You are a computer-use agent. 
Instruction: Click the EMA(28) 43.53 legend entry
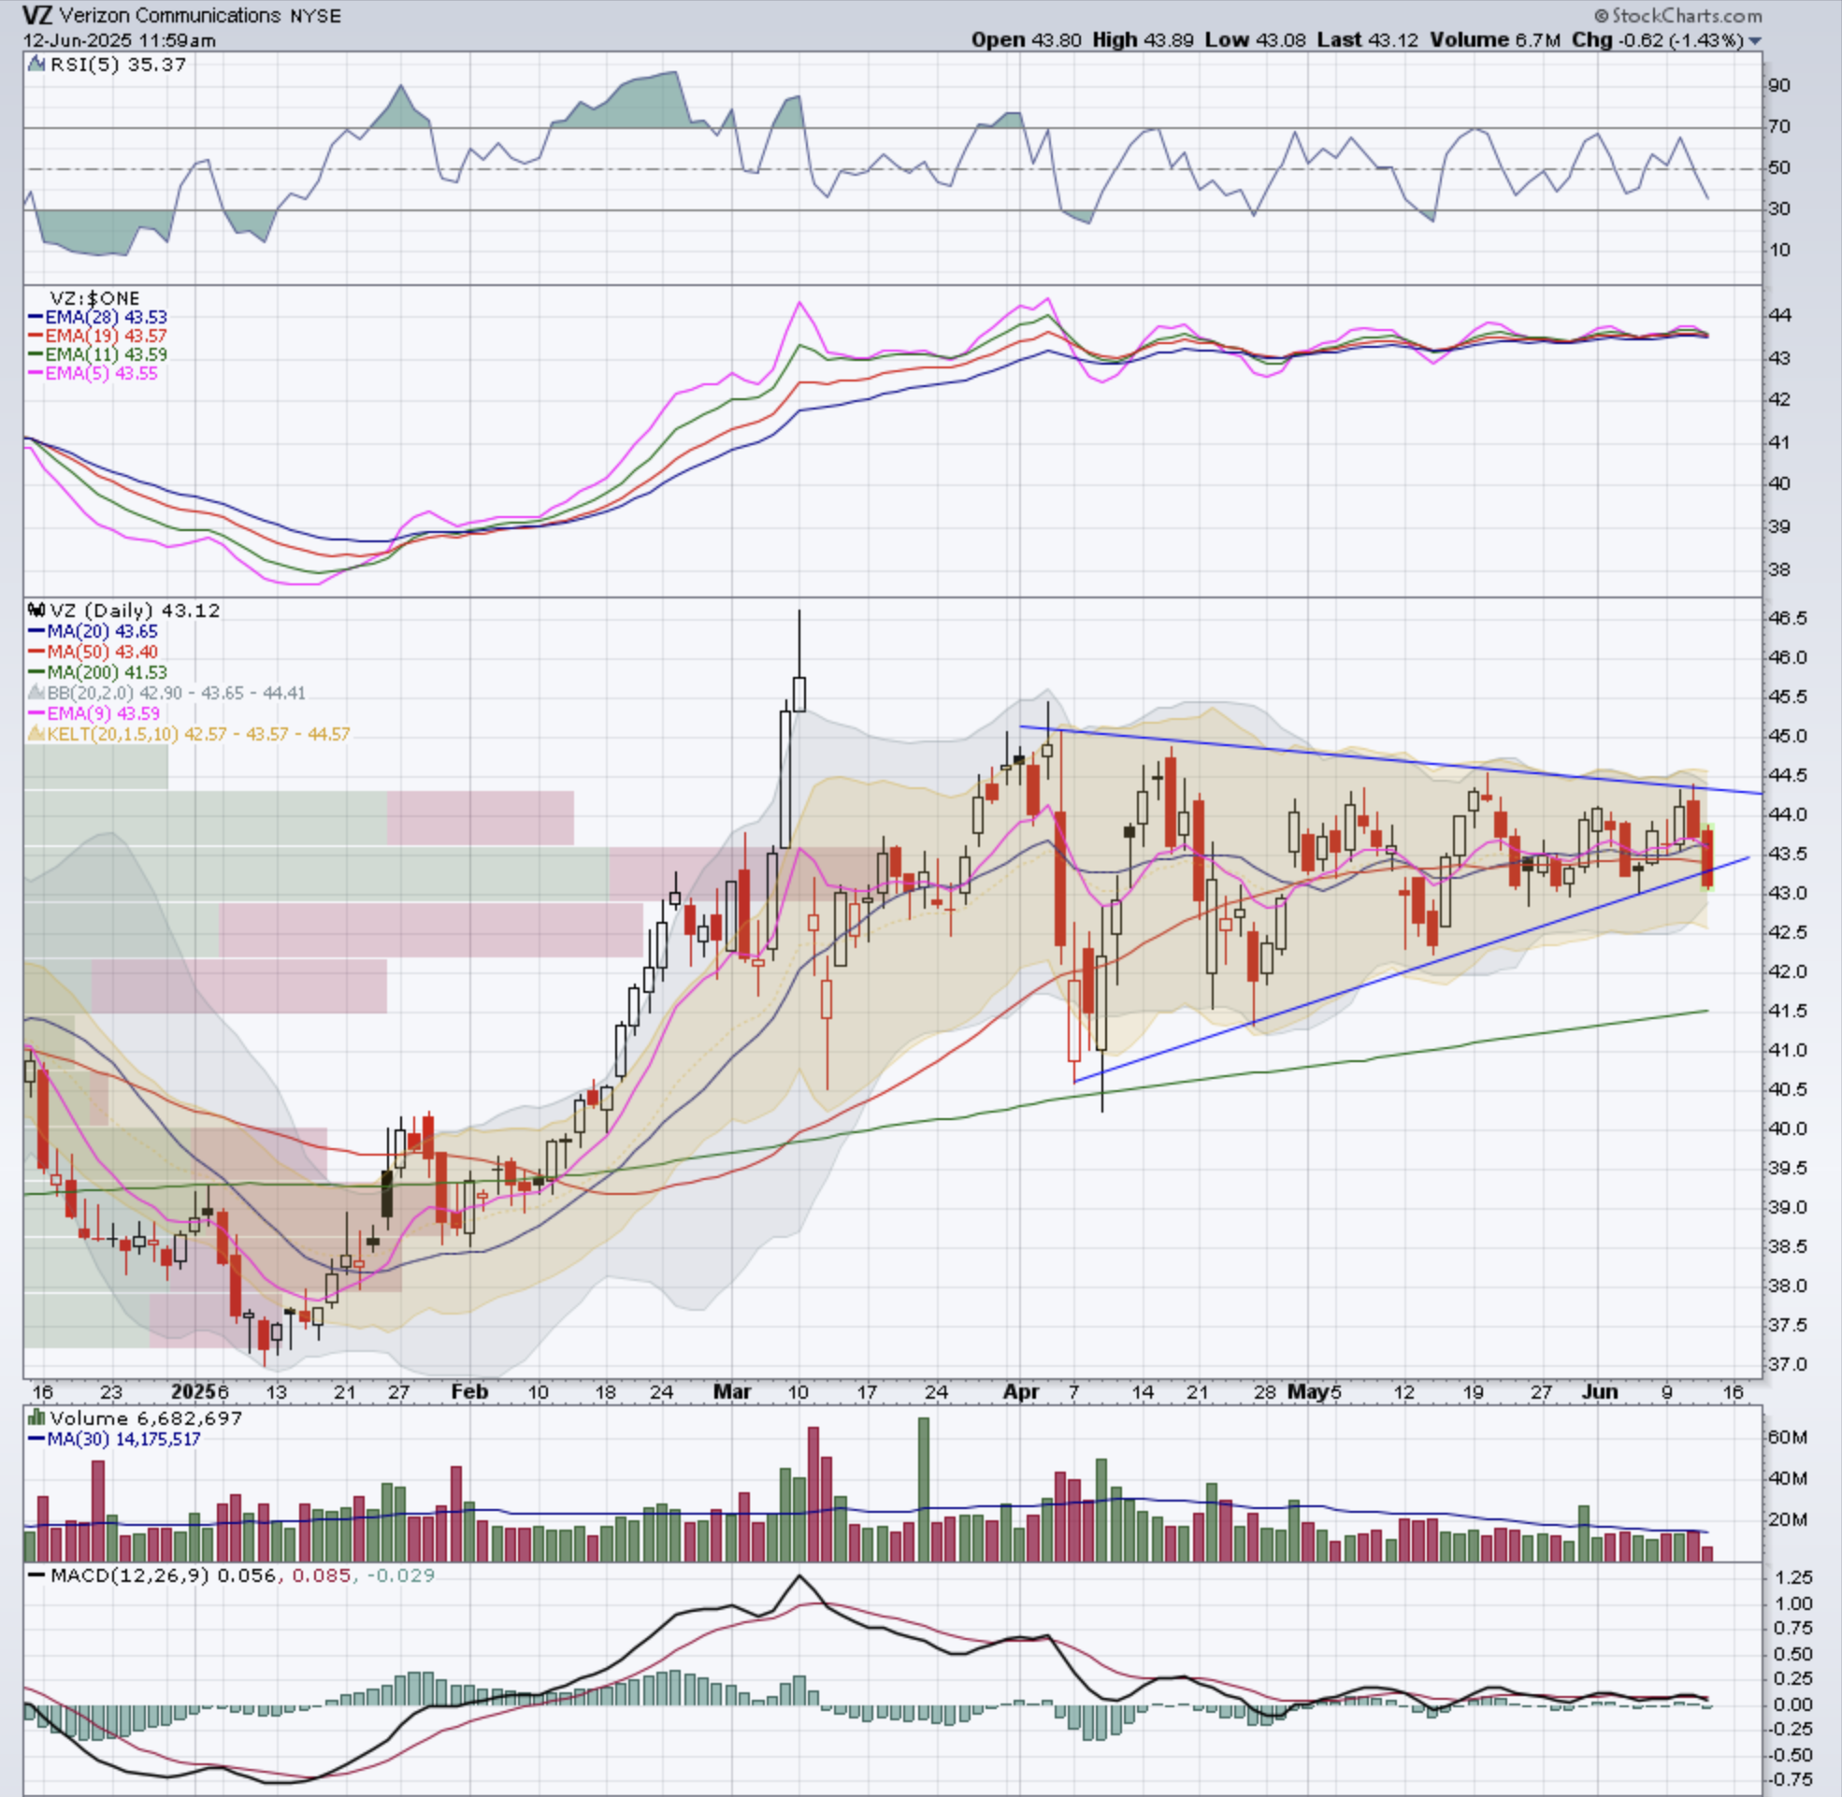(x=98, y=317)
